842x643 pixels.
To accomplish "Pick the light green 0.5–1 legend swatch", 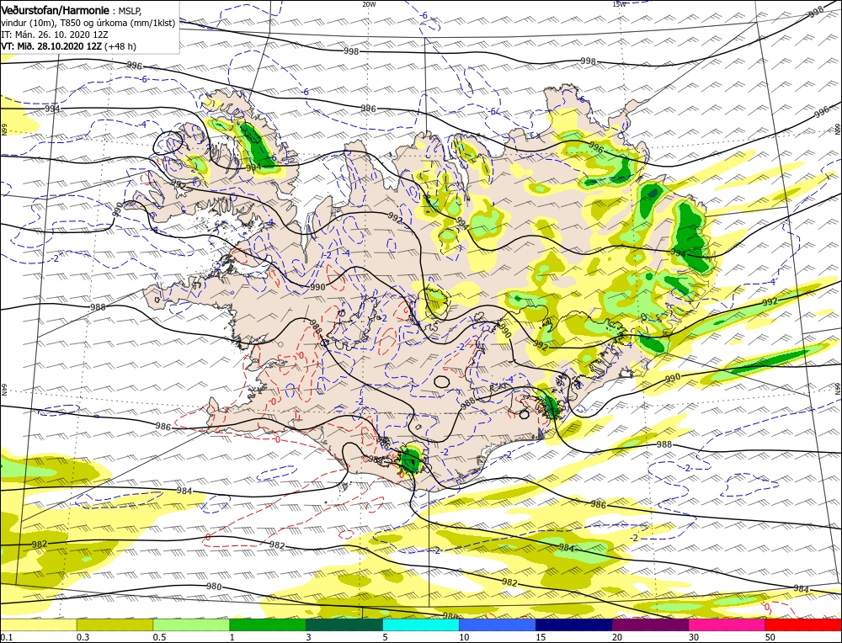I will 191,624.
